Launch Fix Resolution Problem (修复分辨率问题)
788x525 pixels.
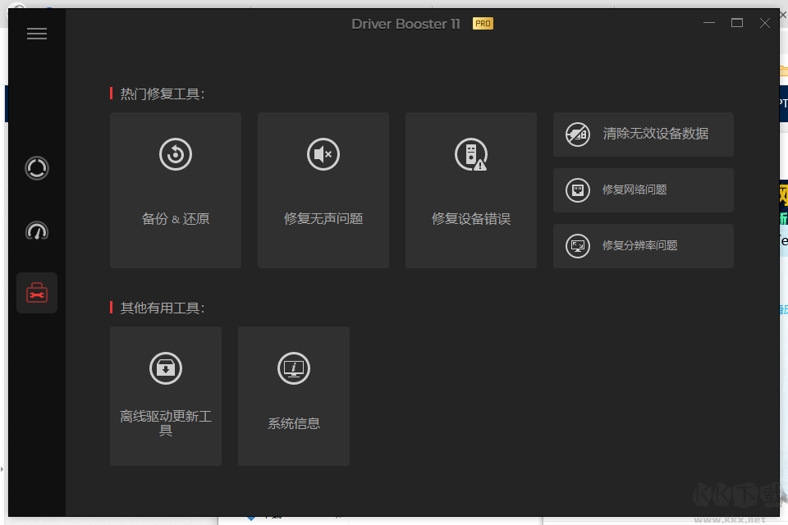[643, 245]
